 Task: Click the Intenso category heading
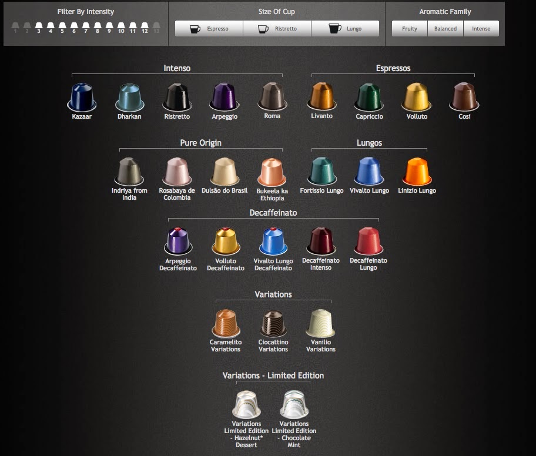[177, 68]
